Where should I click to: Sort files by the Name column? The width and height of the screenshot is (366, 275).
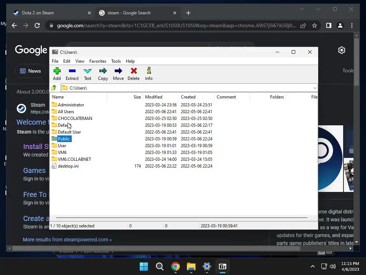tap(78, 97)
